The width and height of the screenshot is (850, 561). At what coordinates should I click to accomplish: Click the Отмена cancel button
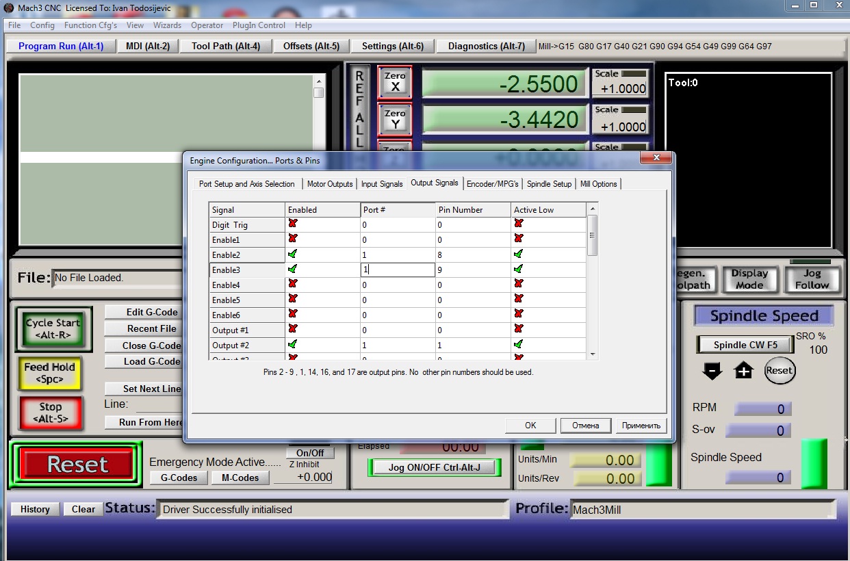[x=586, y=425]
